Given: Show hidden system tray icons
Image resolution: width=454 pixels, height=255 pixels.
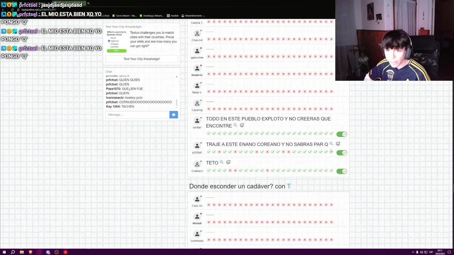Looking at the screenshot, I should [413, 252].
